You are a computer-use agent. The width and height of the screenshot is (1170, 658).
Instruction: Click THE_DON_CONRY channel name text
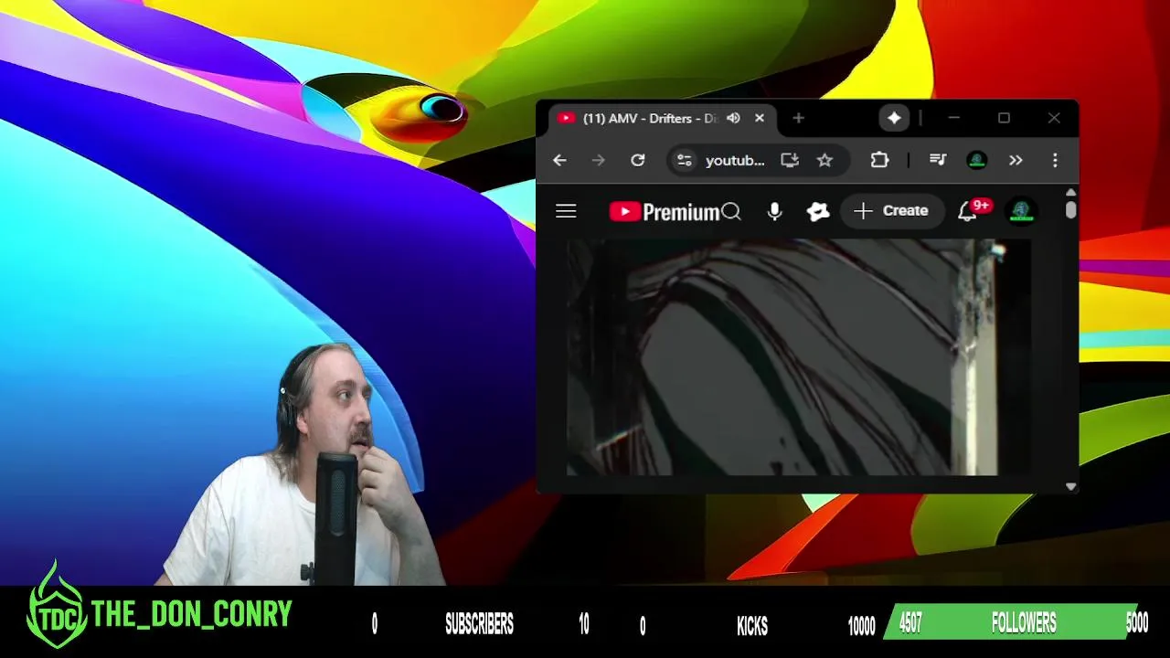[x=191, y=614]
